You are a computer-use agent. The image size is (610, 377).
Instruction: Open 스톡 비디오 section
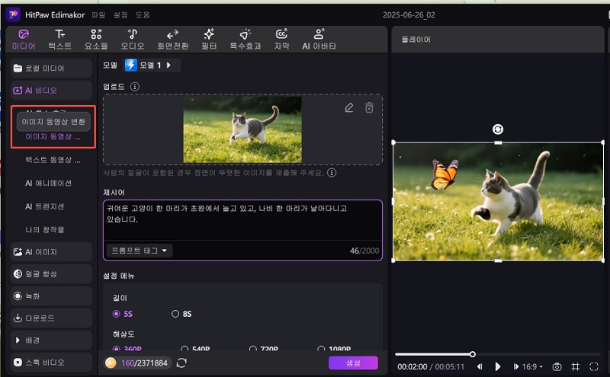pyautogui.click(x=51, y=363)
